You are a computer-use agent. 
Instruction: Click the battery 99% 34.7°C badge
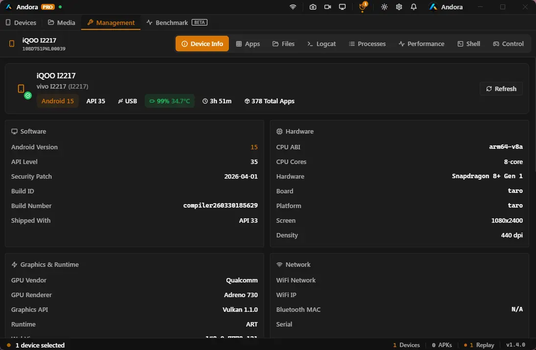pos(170,101)
